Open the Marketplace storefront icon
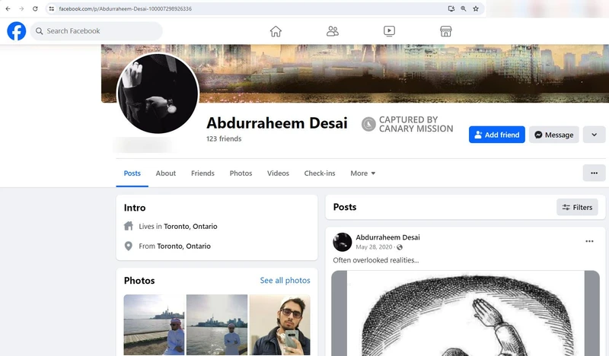Screen dimensions: 609x356 pos(446,31)
